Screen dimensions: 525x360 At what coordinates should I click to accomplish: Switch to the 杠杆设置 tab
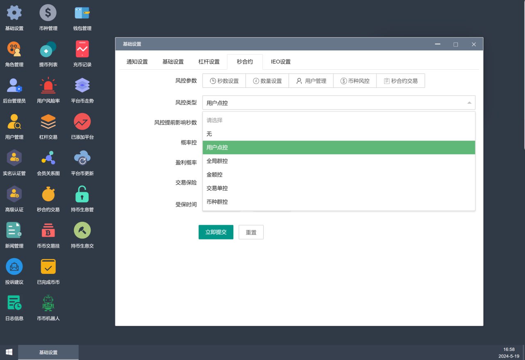pos(209,62)
